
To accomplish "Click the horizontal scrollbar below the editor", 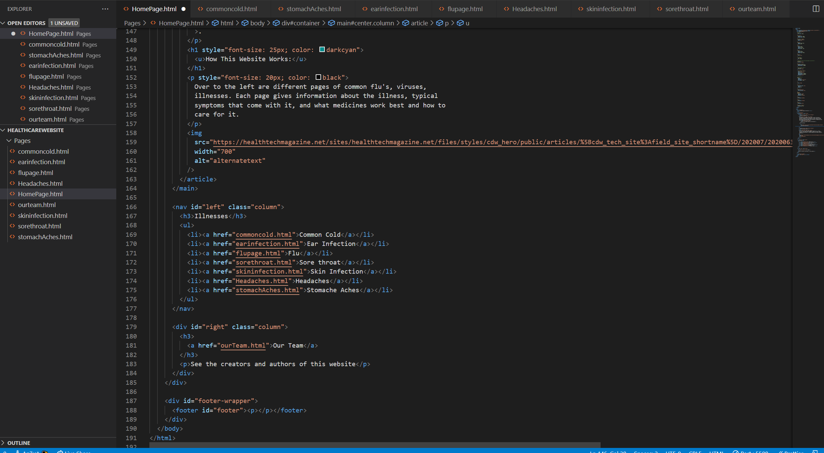I will [x=372, y=445].
